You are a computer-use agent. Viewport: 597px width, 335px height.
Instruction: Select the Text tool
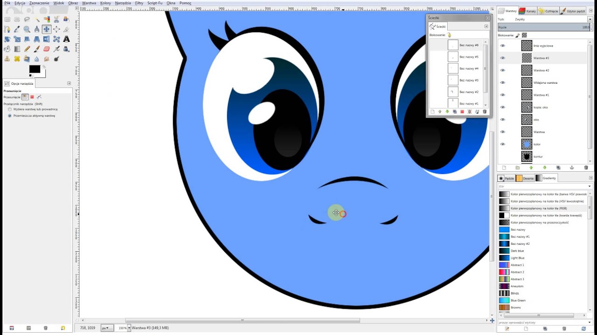pyautogui.click(x=66, y=39)
